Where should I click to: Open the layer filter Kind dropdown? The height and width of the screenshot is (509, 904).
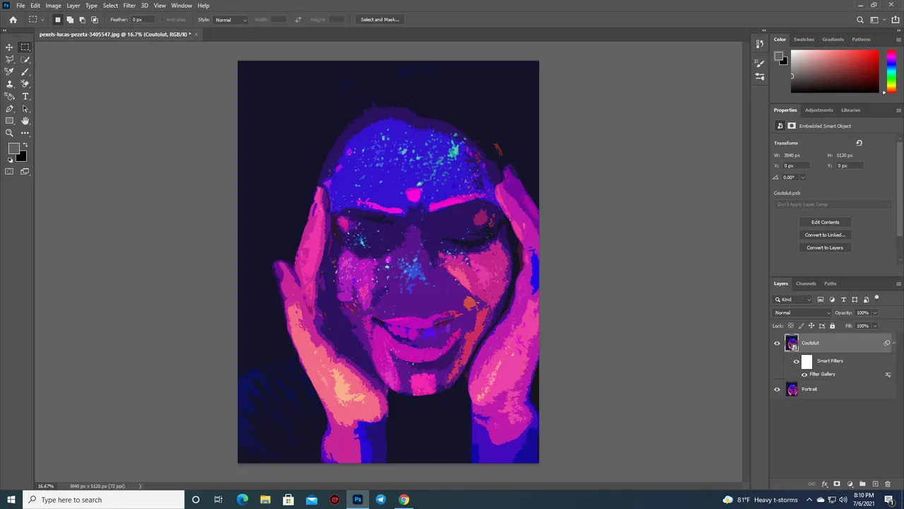point(792,300)
